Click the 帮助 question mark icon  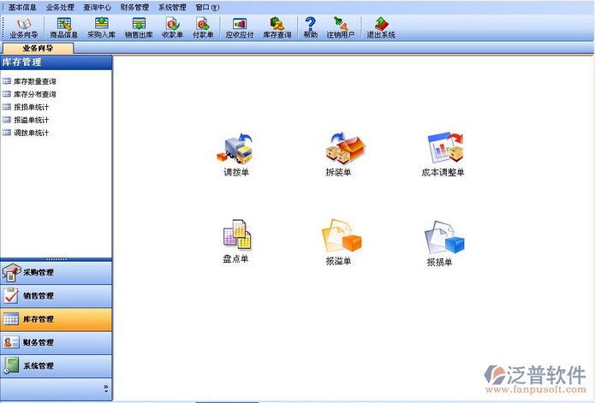(311, 28)
